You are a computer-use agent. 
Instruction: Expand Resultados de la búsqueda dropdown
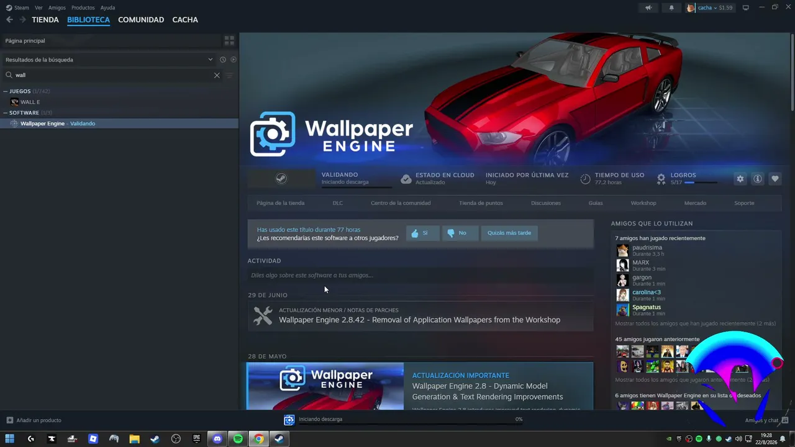pos(210,60)
